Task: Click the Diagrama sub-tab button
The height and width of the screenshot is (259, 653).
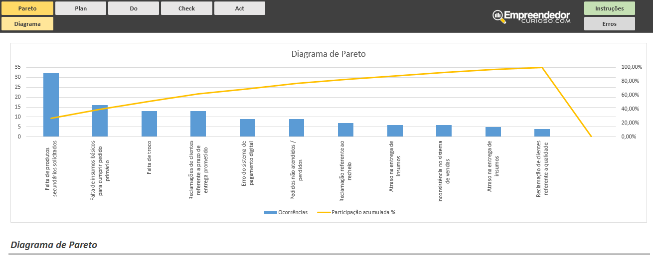Action: (27, 24)
